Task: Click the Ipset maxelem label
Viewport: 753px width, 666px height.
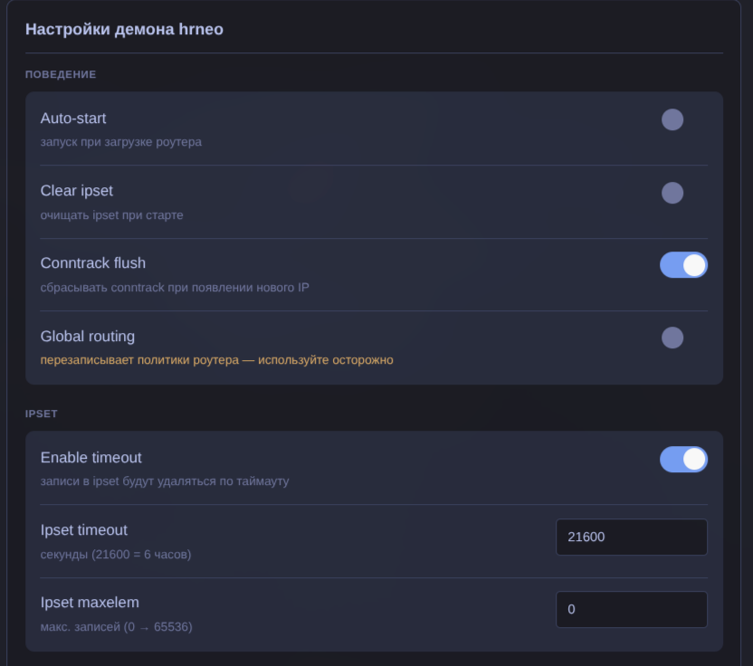Action: (x=90, y=603)
